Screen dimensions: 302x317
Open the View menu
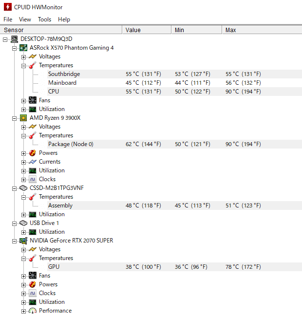(x=25, y=19)
